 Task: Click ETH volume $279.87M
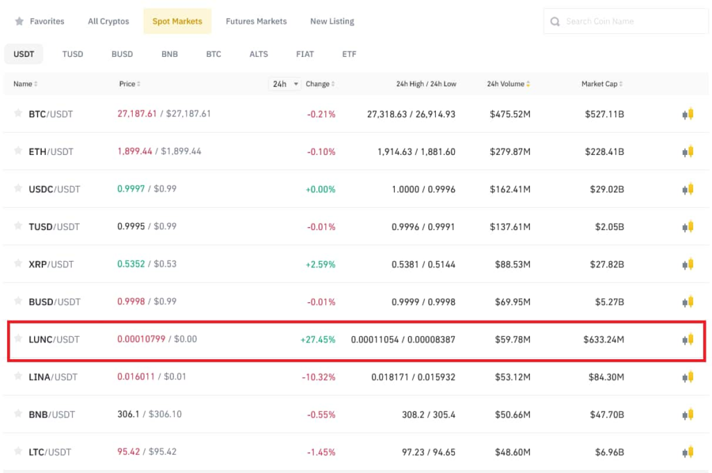510,152
